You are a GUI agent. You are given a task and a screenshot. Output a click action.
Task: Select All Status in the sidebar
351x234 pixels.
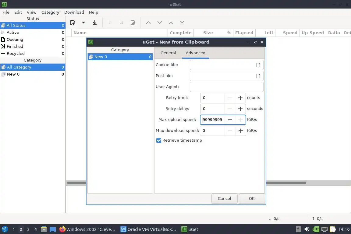click(x=33, y=26)
